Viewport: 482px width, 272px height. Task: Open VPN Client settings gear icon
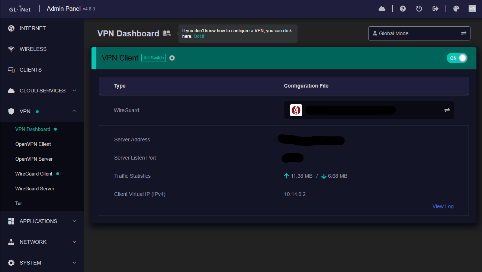click(x=172, y=58)
